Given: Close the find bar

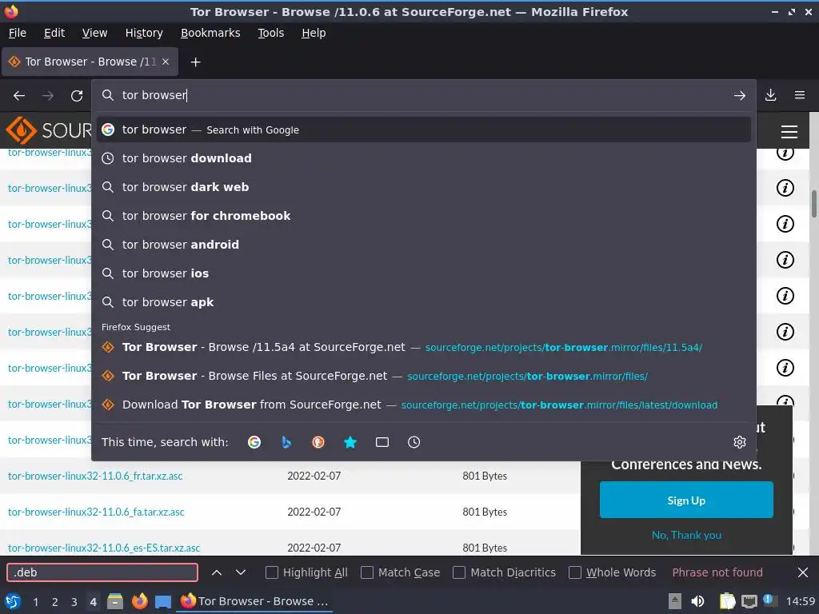Looking at the screenshot, I should pyautogui.click(x=803, y=572).
